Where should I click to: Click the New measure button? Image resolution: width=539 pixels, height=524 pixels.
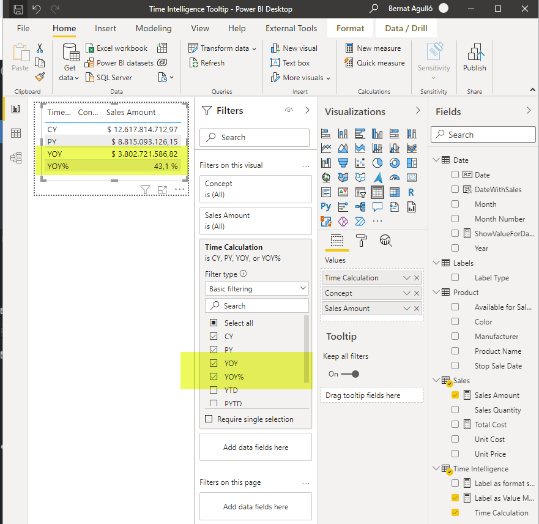tap(373, 48)
